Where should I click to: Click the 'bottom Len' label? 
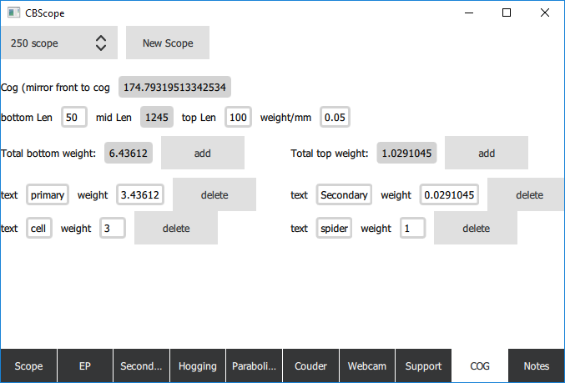pyautogui.click(x=27, y=118)
